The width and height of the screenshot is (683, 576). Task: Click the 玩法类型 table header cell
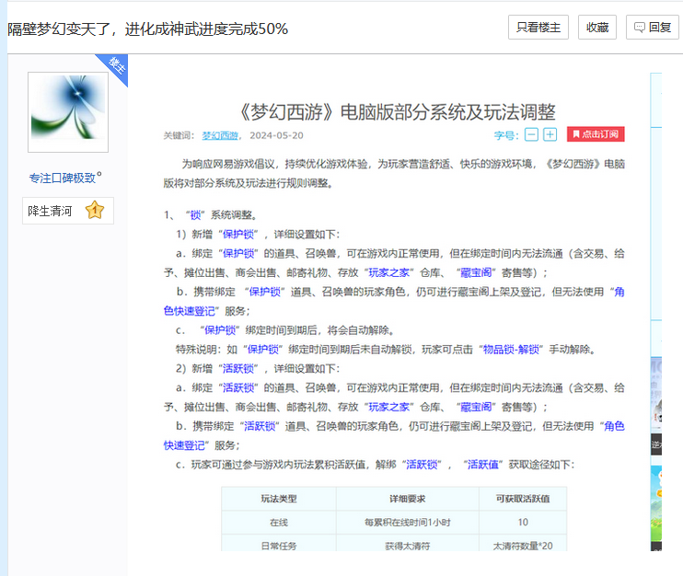click(279, 499)
